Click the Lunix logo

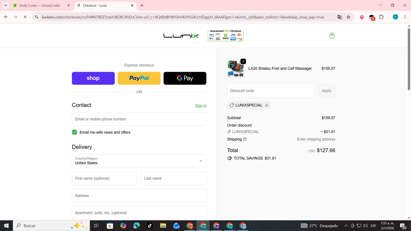click(x=181, y=36)
